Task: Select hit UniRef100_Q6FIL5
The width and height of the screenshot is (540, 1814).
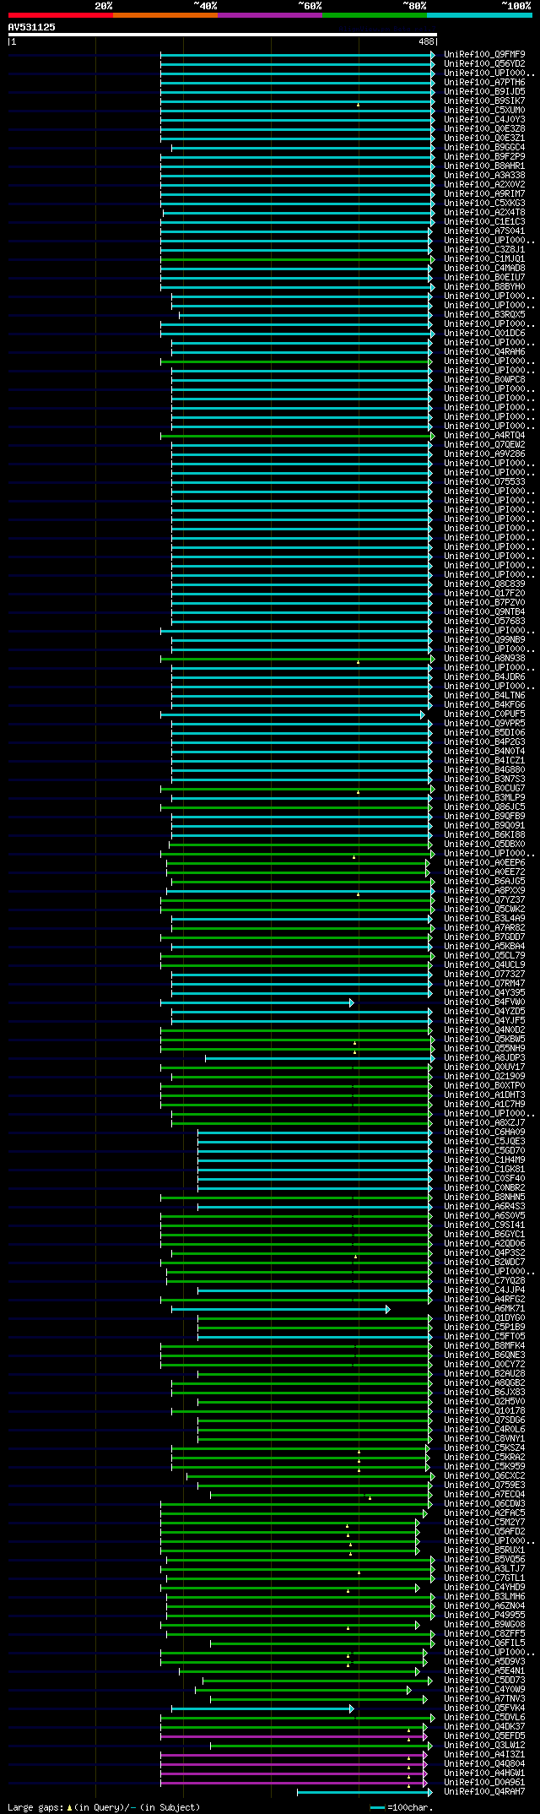Action: click(x=484, y=1643)
